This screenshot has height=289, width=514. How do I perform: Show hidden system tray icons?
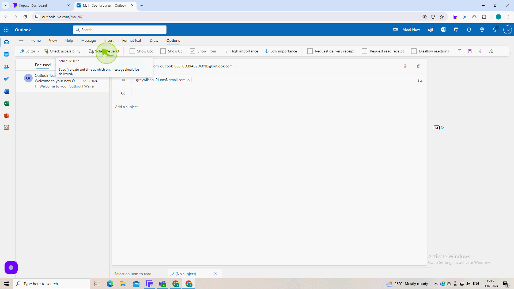[436, 284]
